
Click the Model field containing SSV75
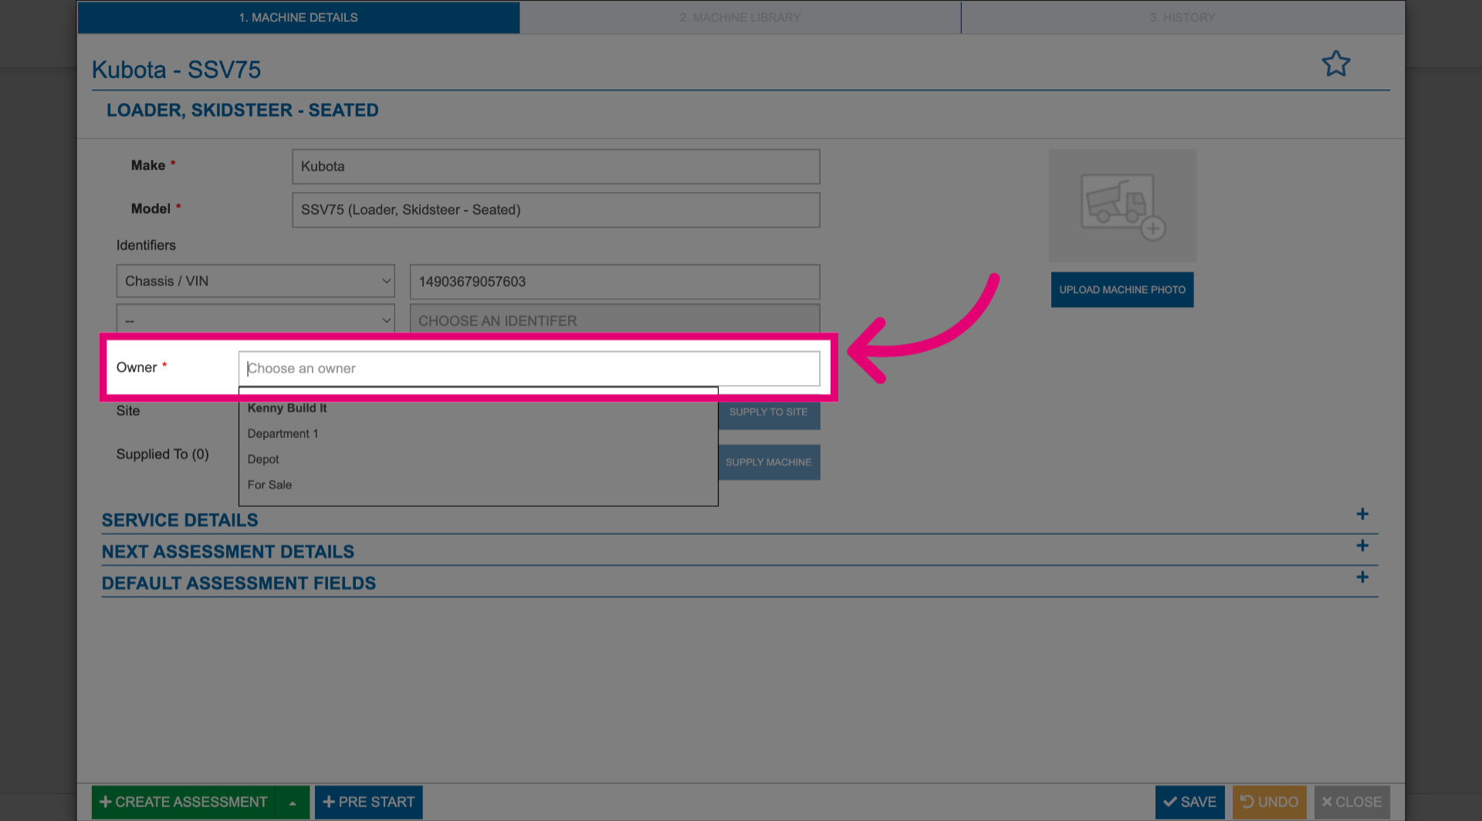(556, 210)
